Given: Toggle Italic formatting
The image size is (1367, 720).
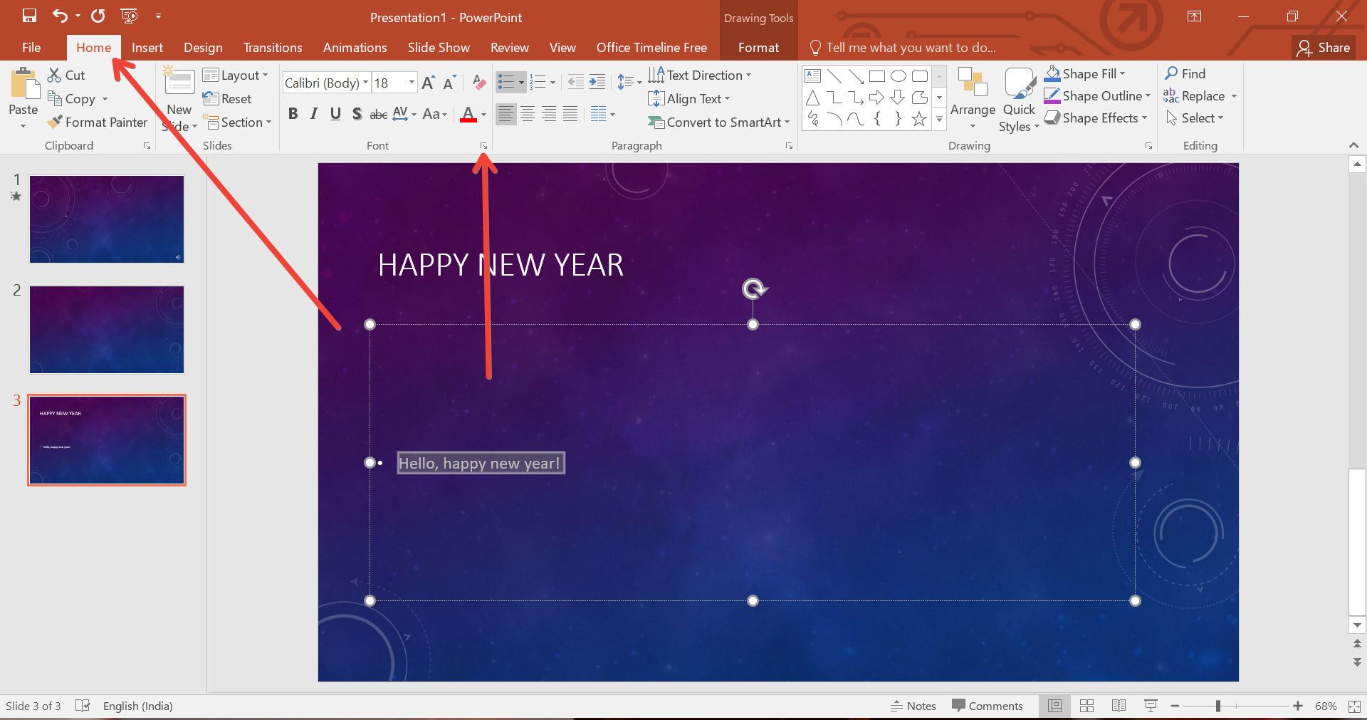Looking at the screenshot, I should coord(314,114).
